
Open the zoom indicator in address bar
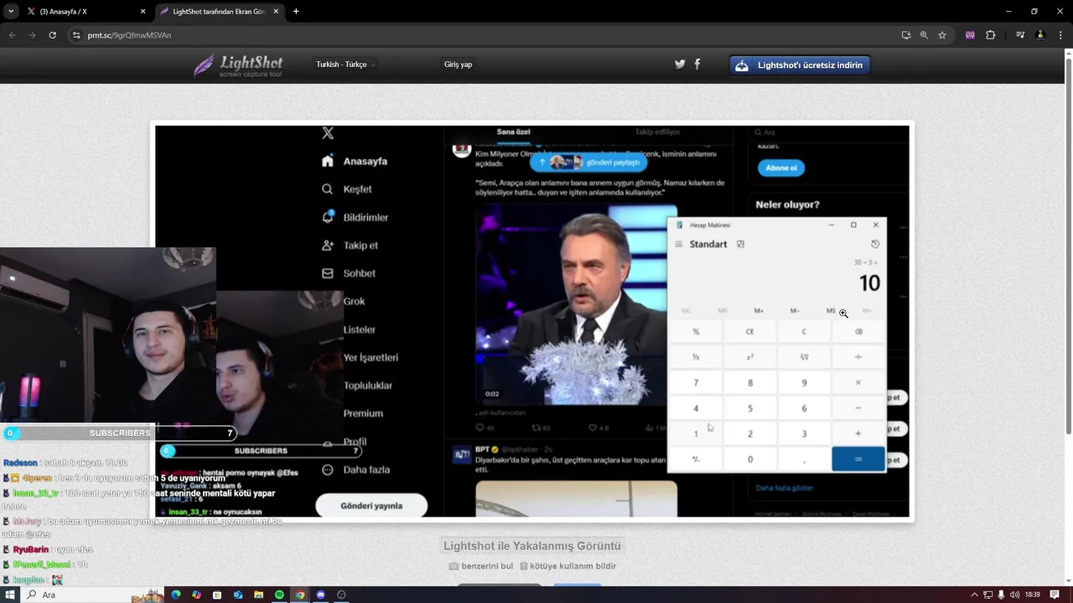click(x=924, y=35)
